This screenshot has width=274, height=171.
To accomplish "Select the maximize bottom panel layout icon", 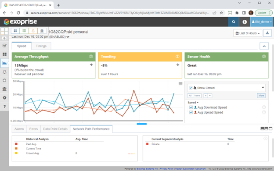I will click(x=270, y=128).
